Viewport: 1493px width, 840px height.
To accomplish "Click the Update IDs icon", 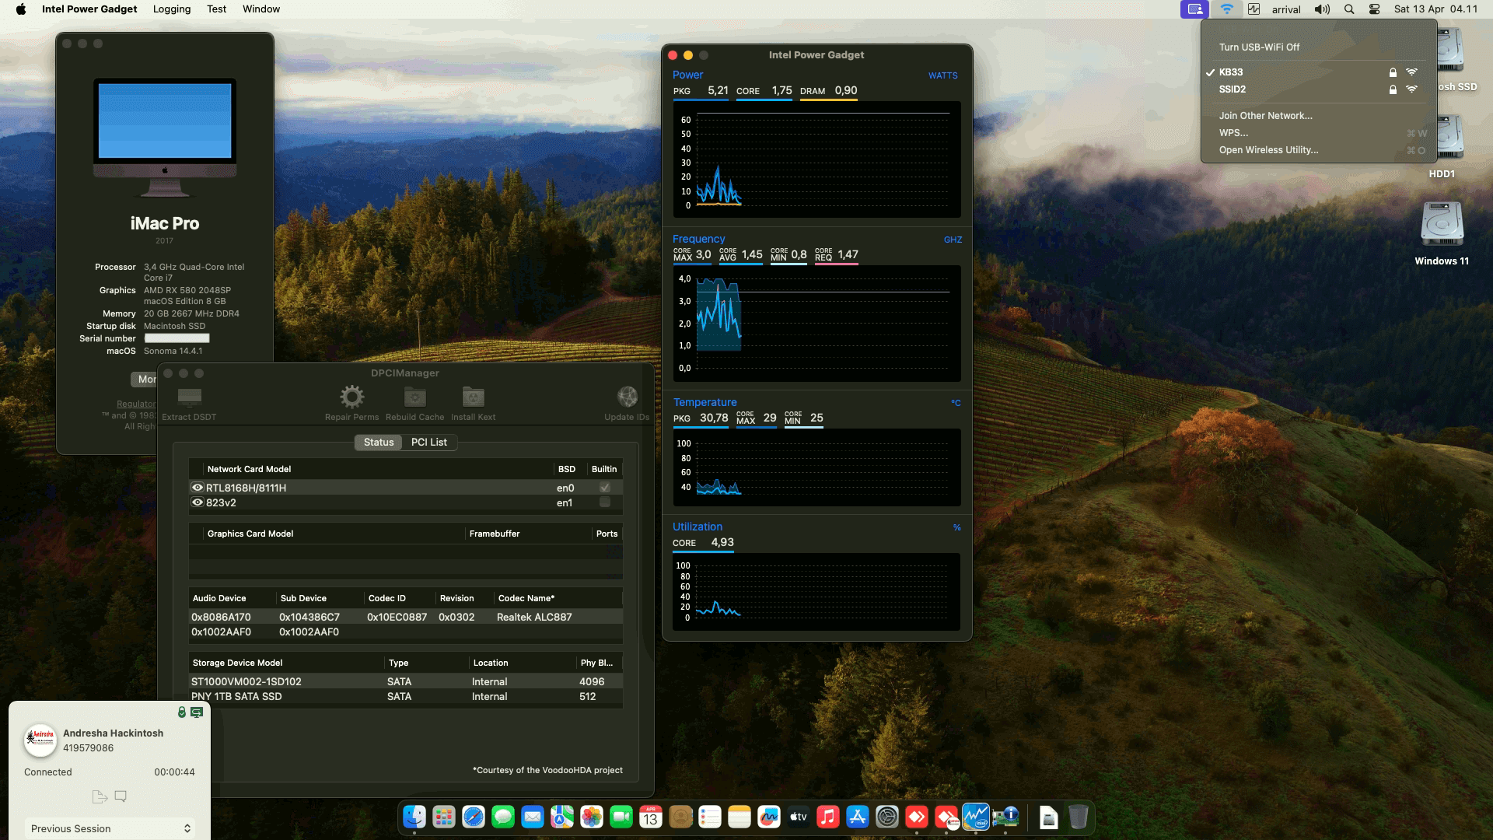I will pos(627,397).
